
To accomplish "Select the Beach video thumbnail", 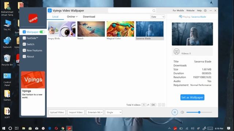I will click(91, 29).
